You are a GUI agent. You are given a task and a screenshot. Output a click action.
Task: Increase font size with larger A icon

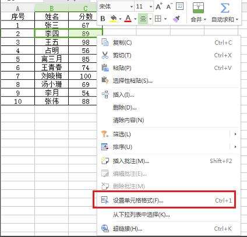click(x=159, y=6)
